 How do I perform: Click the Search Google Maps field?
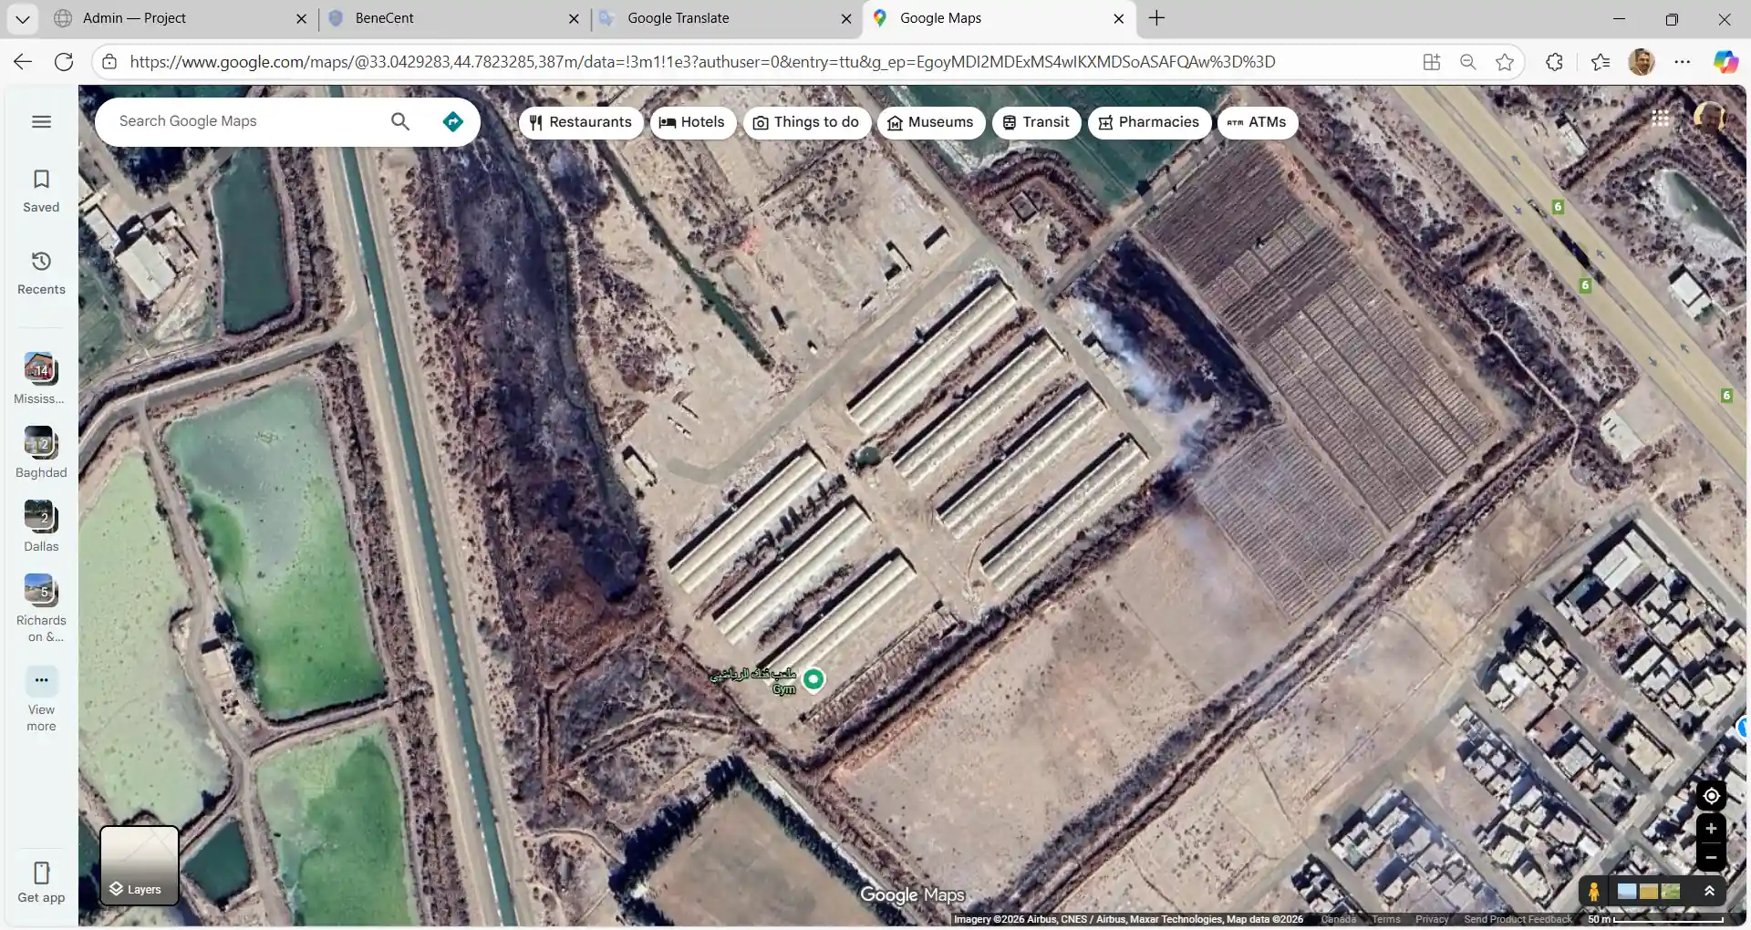click(246, 121)
